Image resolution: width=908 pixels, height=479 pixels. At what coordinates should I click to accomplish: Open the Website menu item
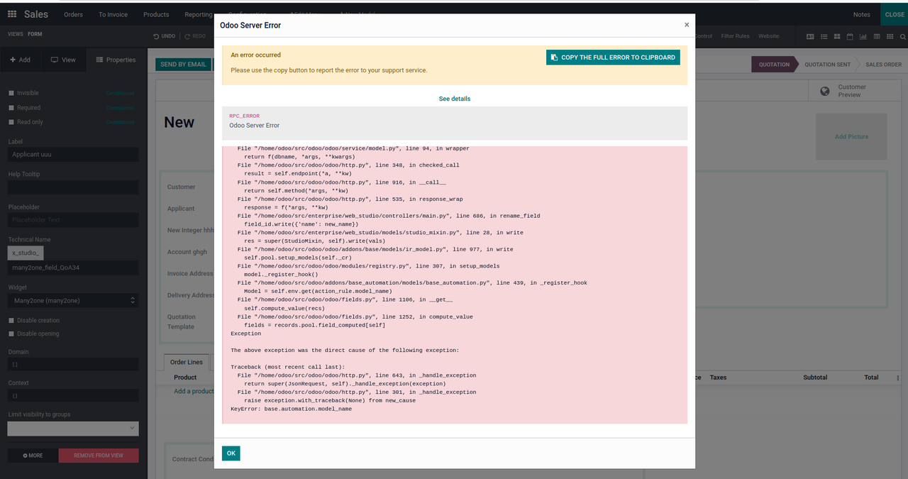(768, 36)
